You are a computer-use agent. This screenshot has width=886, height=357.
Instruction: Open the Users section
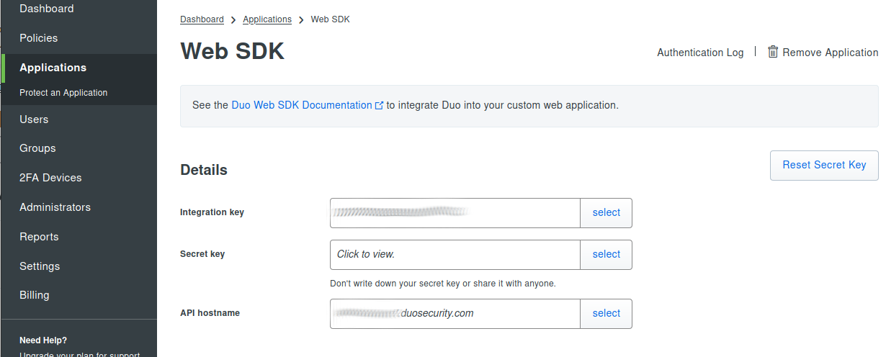[34, 119]
